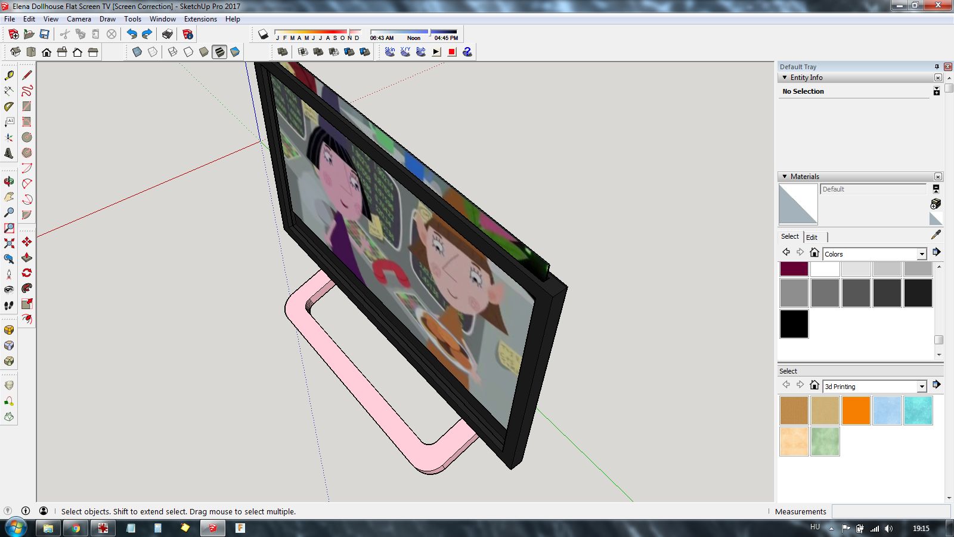Select the Look Around eye tool

click(x=9, y=290)
